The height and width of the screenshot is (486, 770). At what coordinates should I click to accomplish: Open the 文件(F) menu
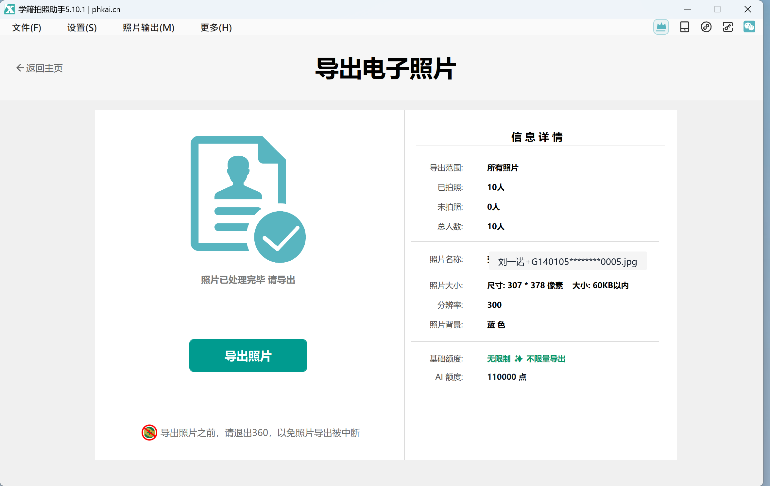tap(27, 27)
